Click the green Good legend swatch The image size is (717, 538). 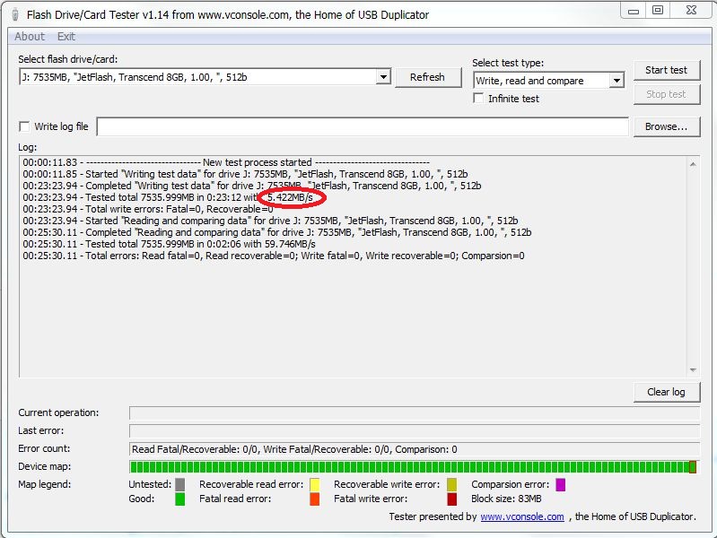click(x=180, y=499)
